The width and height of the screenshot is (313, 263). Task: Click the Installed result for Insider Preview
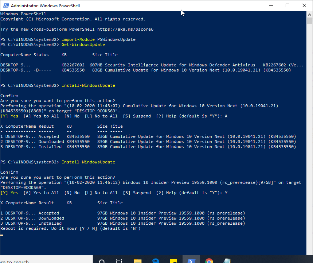(x=50, y=223)
